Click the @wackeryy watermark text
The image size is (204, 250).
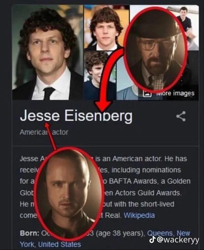(x=178, y=240)
